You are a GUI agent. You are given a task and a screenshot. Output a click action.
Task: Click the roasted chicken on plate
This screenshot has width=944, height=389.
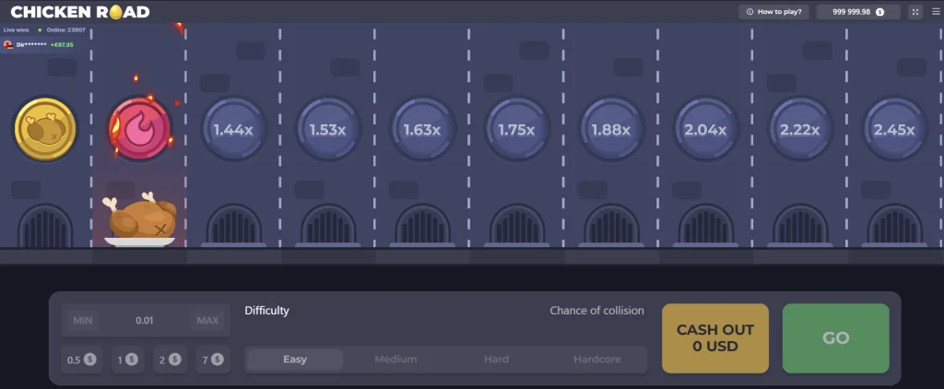(x=141, y=219)
